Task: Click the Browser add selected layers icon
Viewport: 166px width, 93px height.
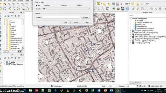Action: pyautogui.click(x=5, y=16)
